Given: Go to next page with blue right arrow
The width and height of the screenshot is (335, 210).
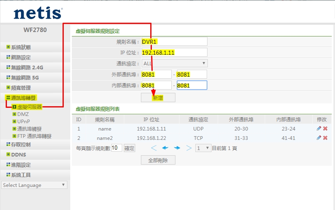Looking at the screenshot, I should tap(177, 148).
